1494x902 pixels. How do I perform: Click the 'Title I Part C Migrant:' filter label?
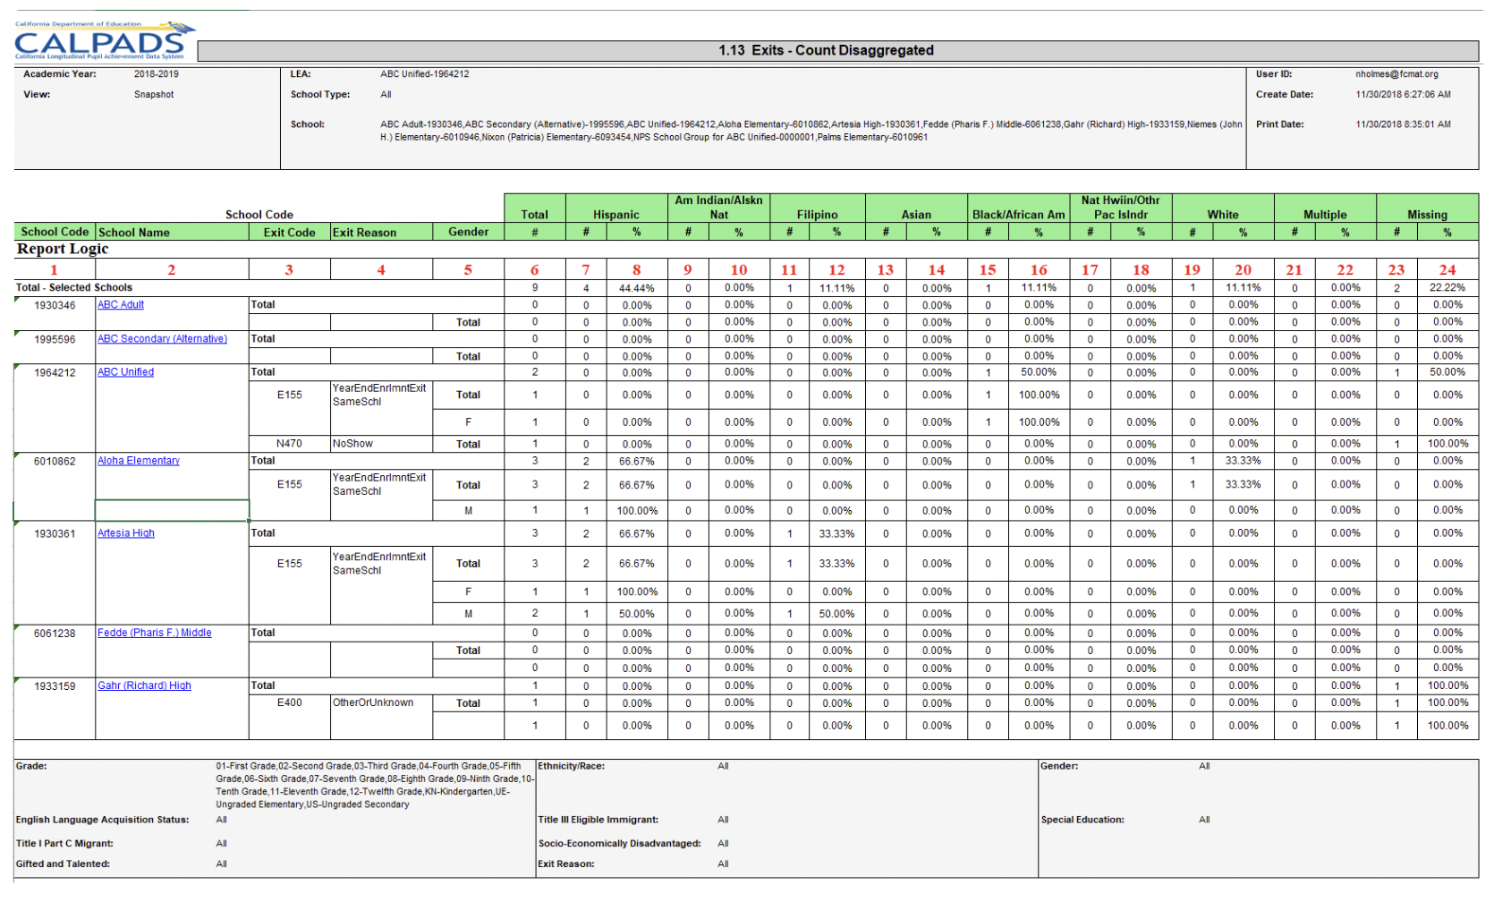pyautogui.click(x=64, y=844)
